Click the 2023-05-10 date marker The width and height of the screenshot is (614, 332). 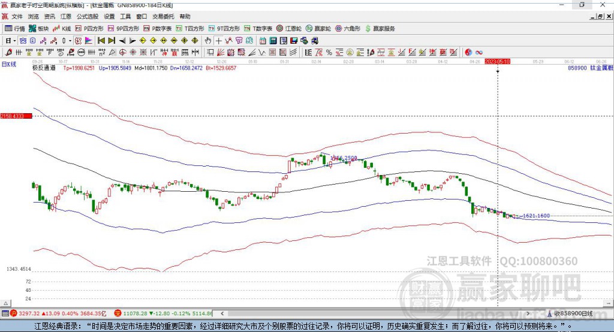pos(497,62)
